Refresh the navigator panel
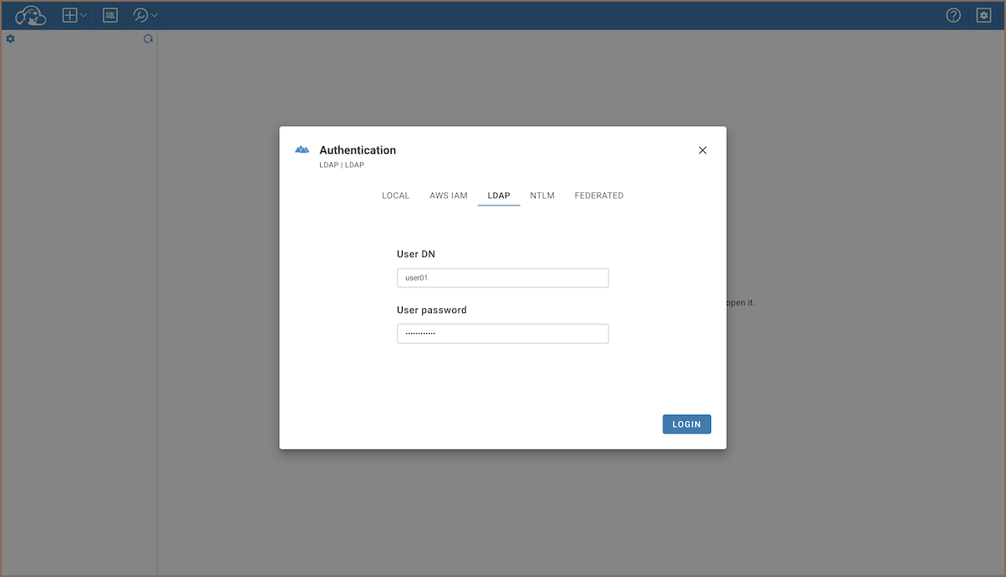1006x577 pixels. point(148,38)
